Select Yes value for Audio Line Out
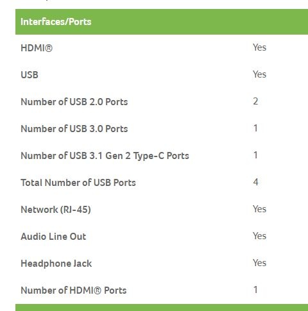The width and height of the screenshot is (308, 311). tap(259, 236)
